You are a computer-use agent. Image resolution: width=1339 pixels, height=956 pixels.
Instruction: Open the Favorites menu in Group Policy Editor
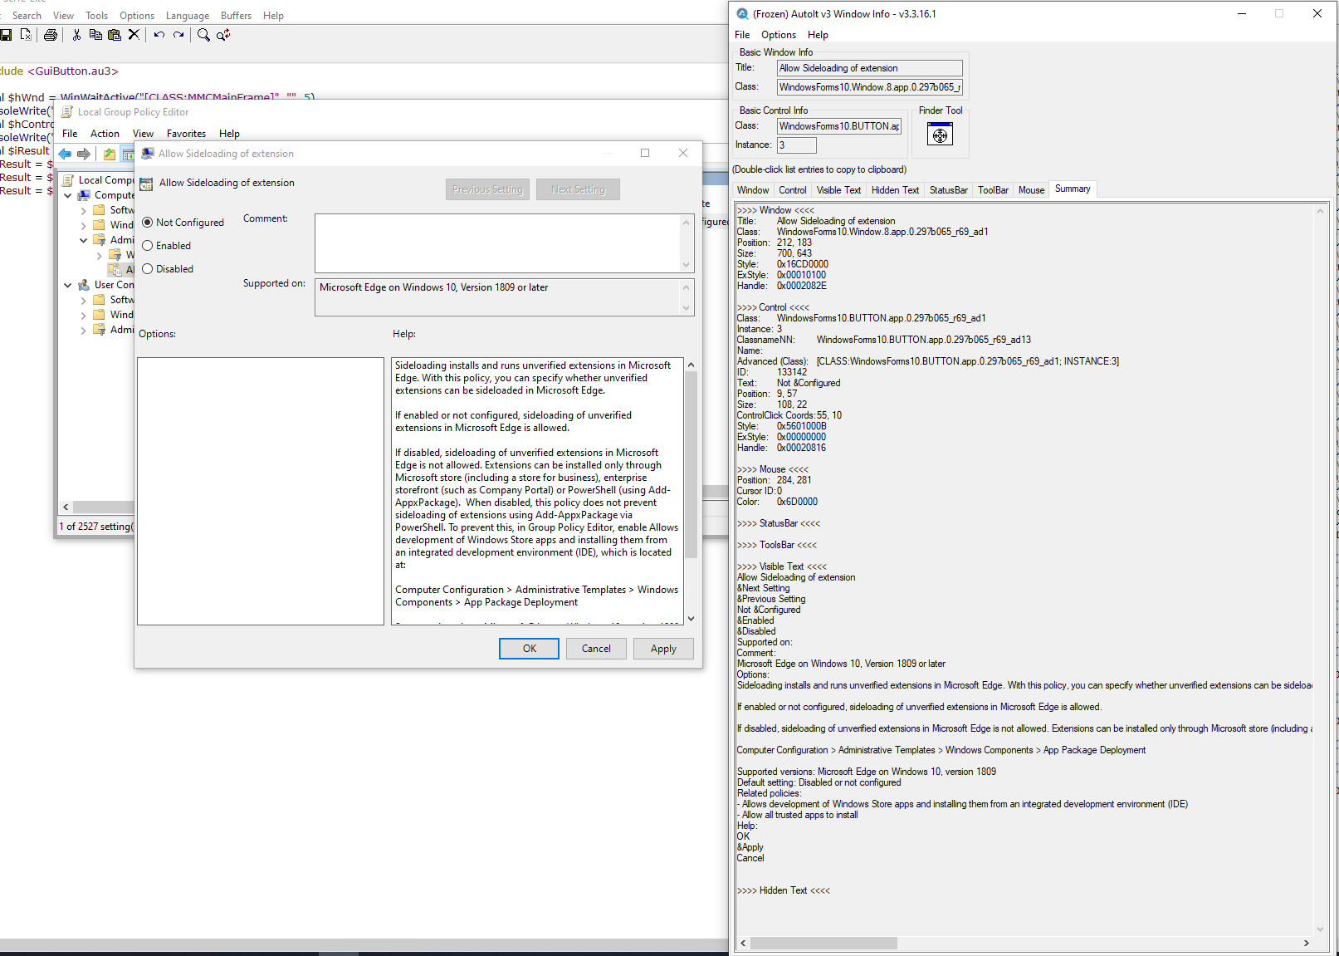(186, 134)
